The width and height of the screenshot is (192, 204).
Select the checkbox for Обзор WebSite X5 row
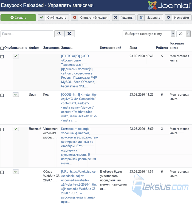2,172
